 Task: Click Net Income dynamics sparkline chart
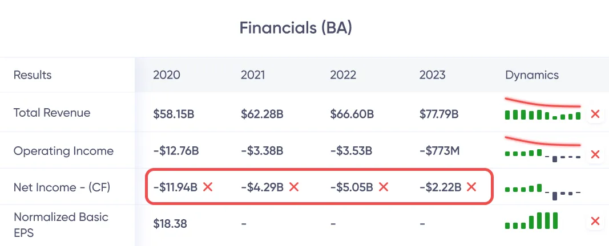tap(542, 190)
